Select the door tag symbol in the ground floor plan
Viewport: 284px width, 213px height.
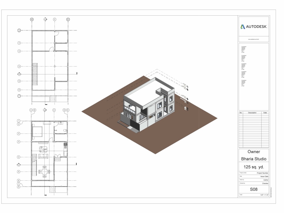point(61,123)
